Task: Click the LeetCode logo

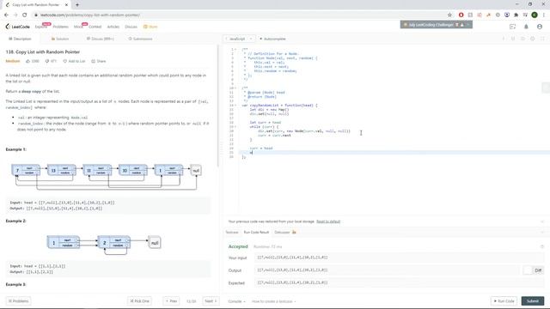Action: point(17,27)
